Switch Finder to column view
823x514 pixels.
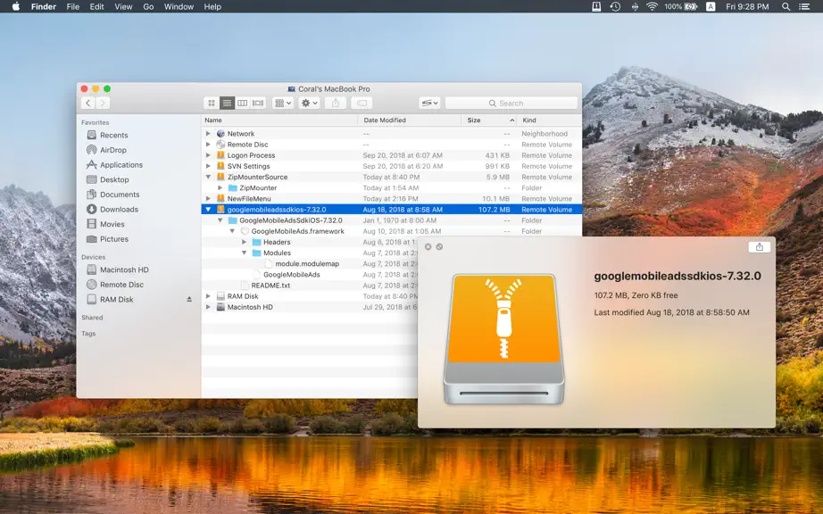coord(242,104)
